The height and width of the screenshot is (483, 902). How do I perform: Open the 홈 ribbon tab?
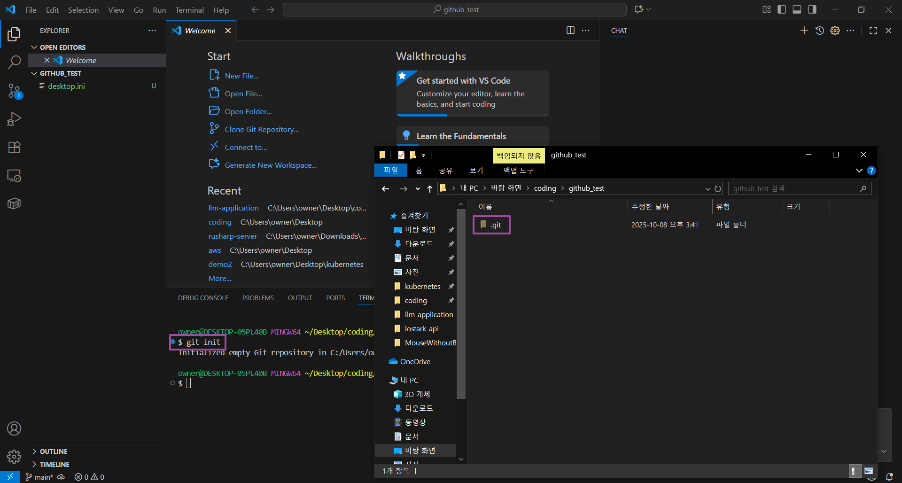tap(419, 170)
